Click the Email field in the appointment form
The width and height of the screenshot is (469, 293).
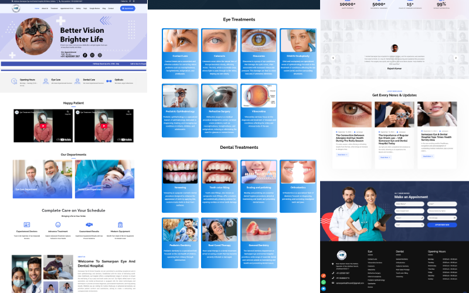[x=442, y=203]
